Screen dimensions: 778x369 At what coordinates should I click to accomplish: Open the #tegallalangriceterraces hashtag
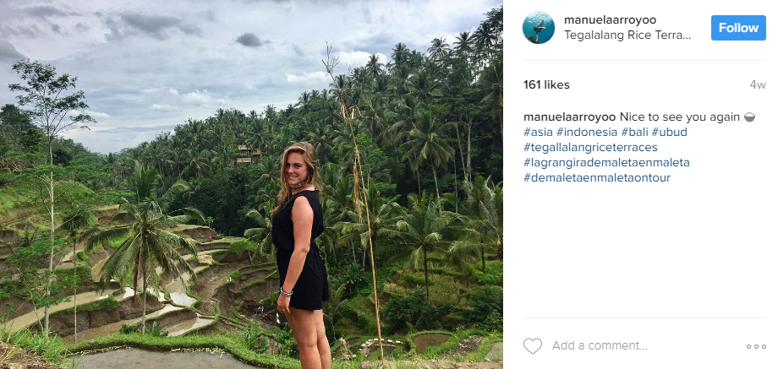(x=590, y=147)
